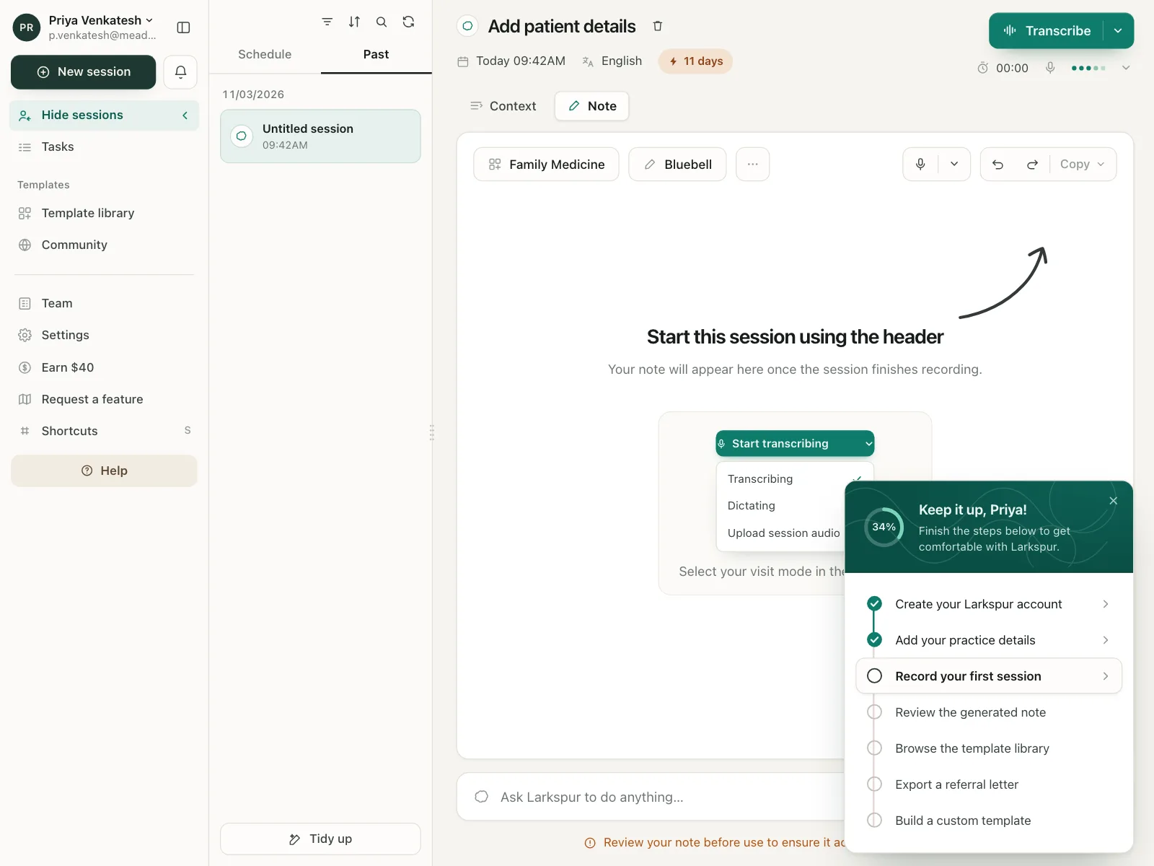Click the Untitled session status circle
Screen dimensions: 1154x866
[x=241, y=136]
